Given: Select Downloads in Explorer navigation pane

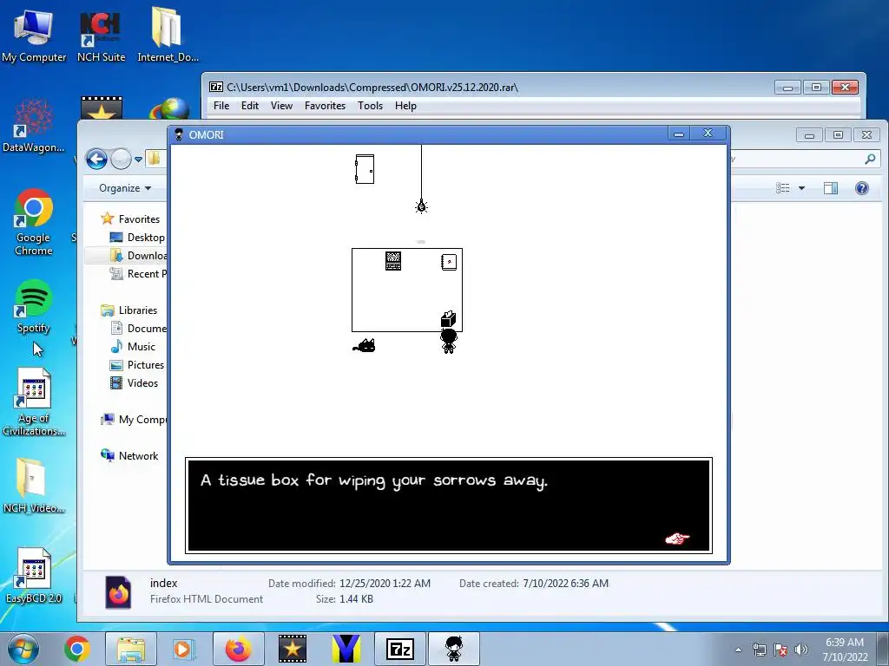Looking at the screenshot, I should [138, 256].
